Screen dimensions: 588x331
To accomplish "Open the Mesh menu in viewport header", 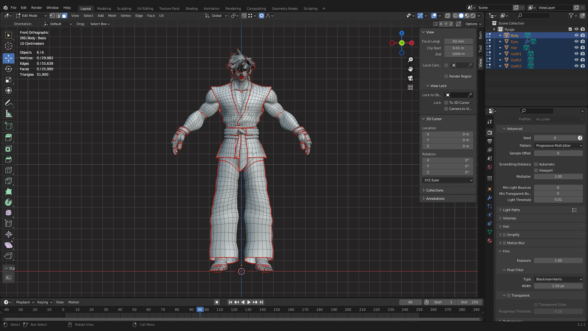I will (x=112, y=16).
